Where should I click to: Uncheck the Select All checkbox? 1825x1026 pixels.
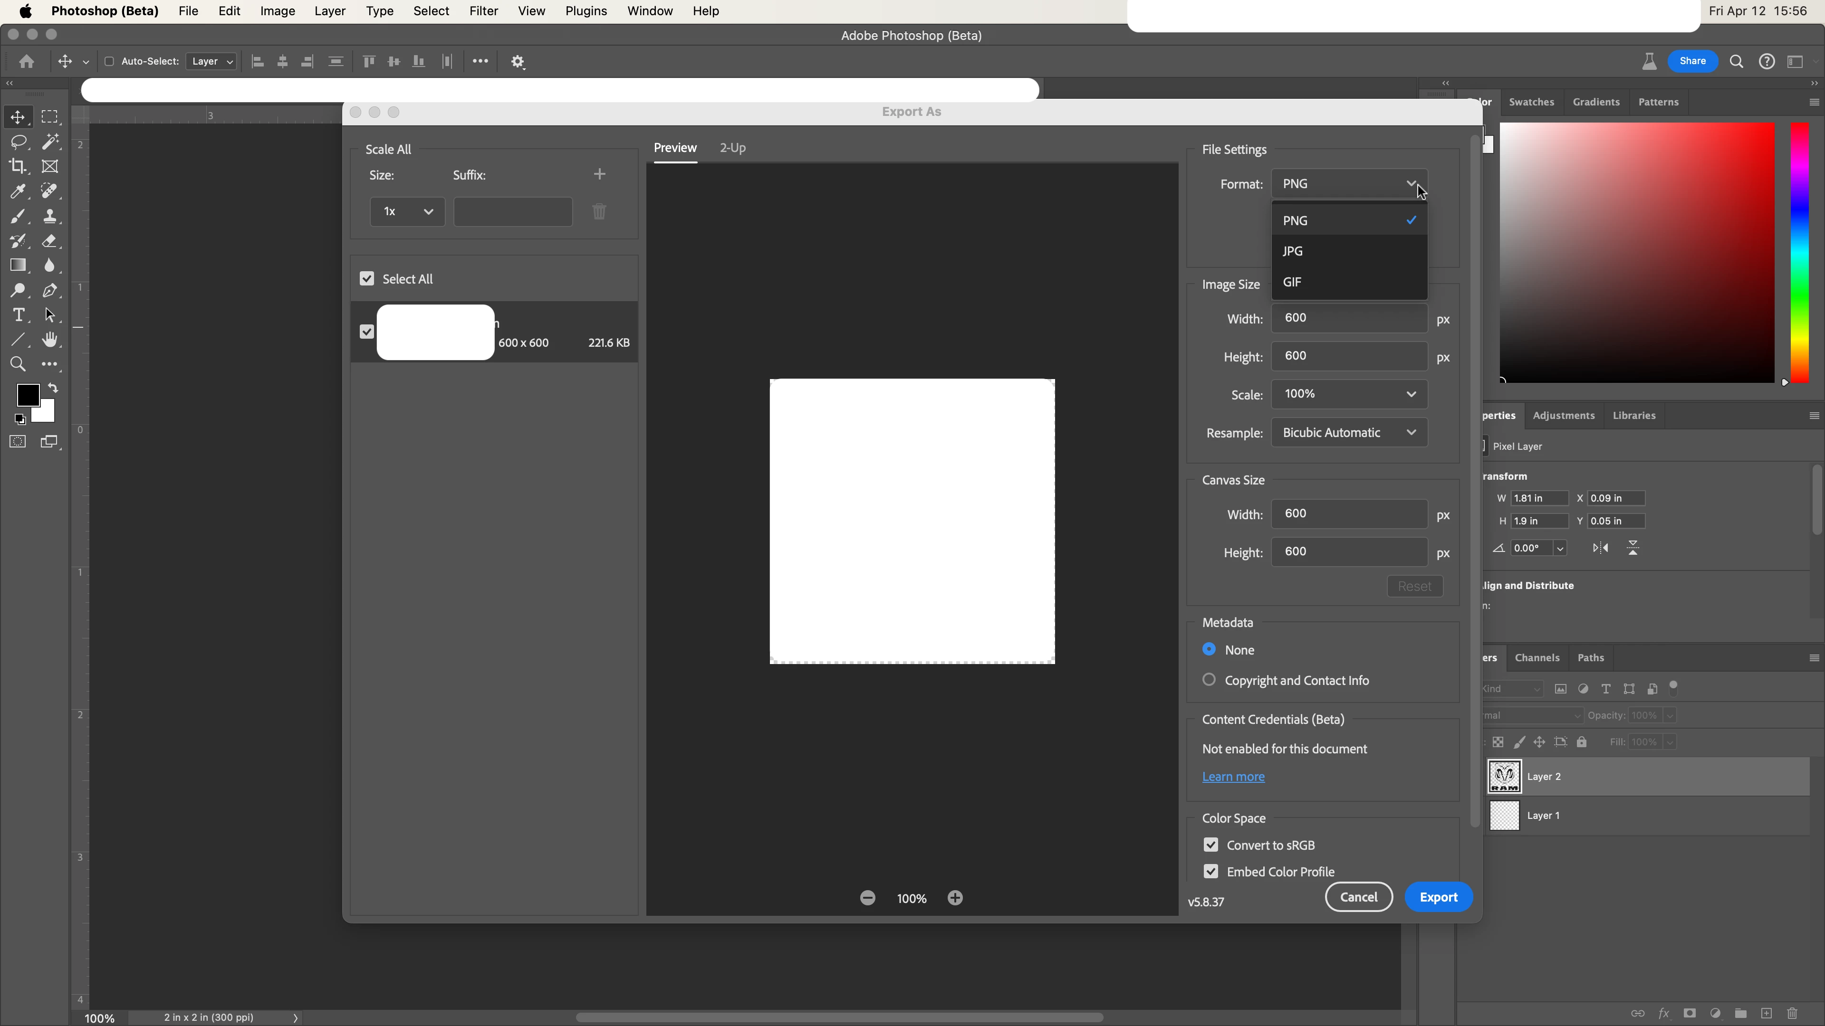pos(366,279)
